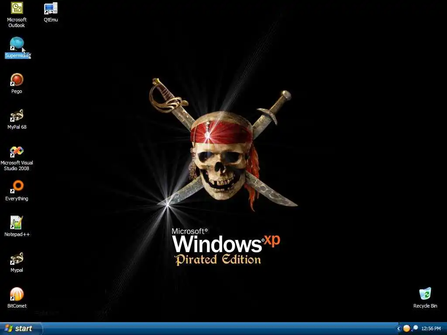
Task: Open the Windows XP start menu
Action: (x=21, y=329)
